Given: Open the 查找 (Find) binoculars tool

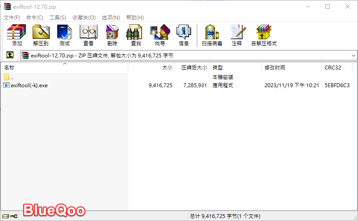Looking at the screenshot, I should point(136,35).
